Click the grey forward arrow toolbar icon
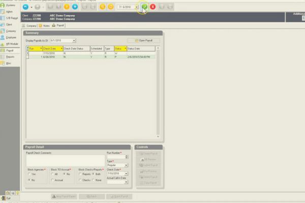This screenshot has width=305, height=203. click(37, 7)
